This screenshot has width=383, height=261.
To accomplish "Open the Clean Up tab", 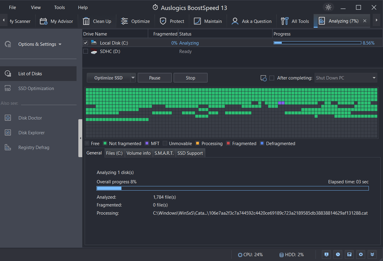I will pyautogui.click(x=97, y=21).
